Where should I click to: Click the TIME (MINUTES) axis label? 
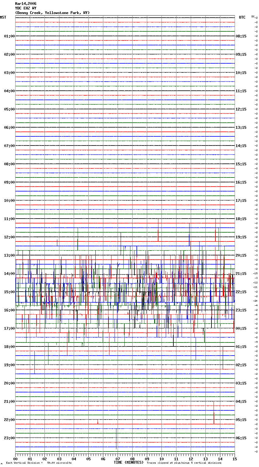[x=129, y=462]
